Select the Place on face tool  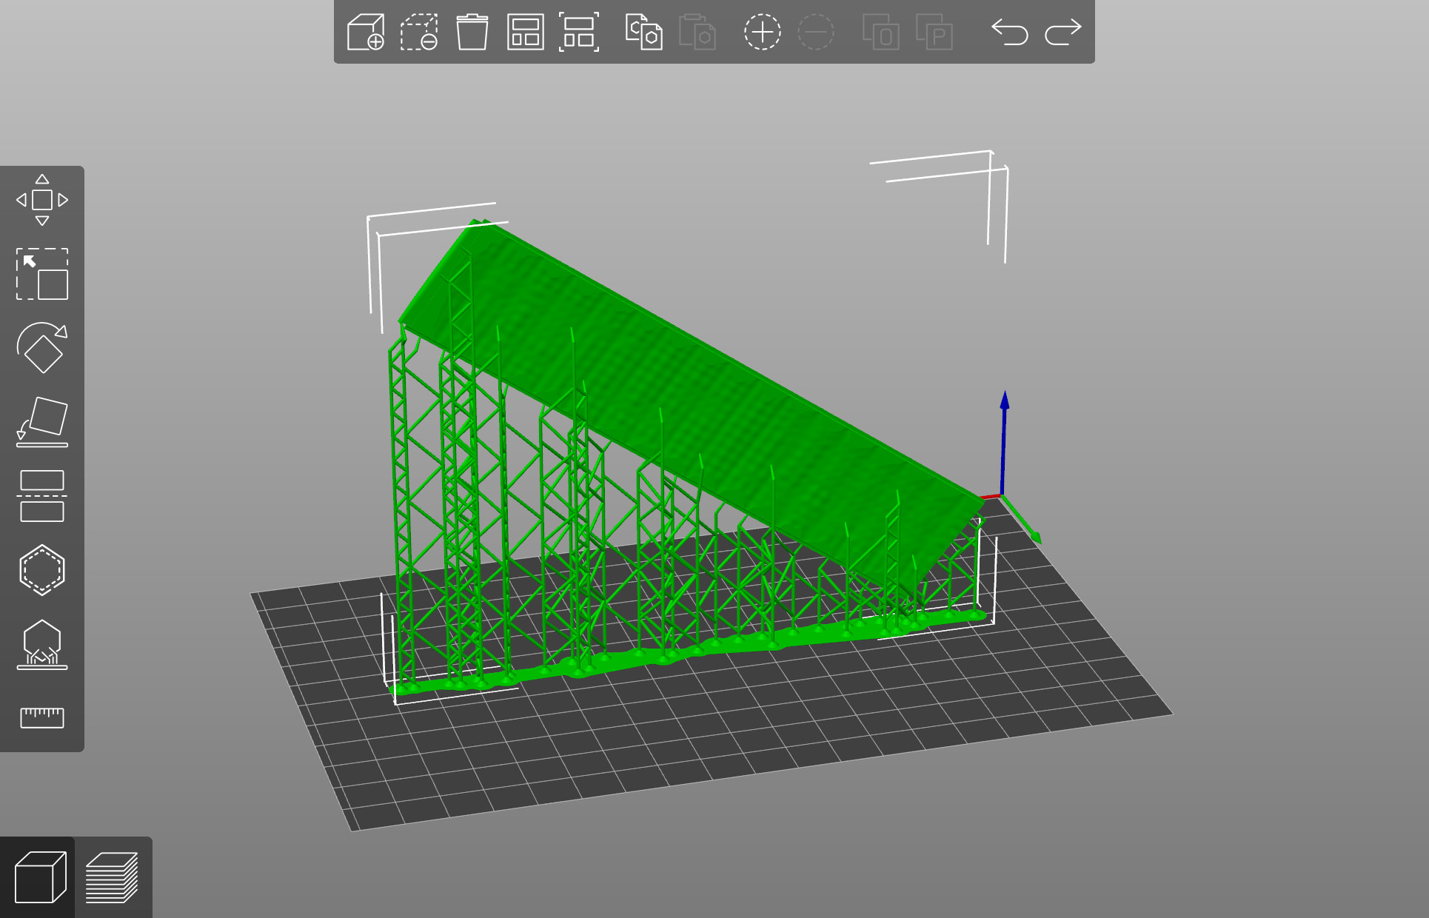pos(42,422)
